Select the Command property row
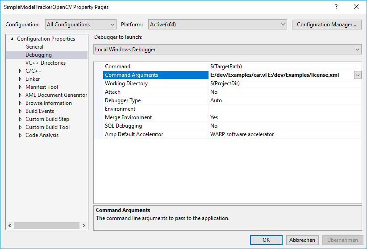This screenshot has height=249, width=367. point(232,66)
